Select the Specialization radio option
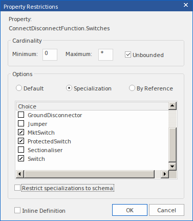The image size is (193, 221). click(69, 88)
